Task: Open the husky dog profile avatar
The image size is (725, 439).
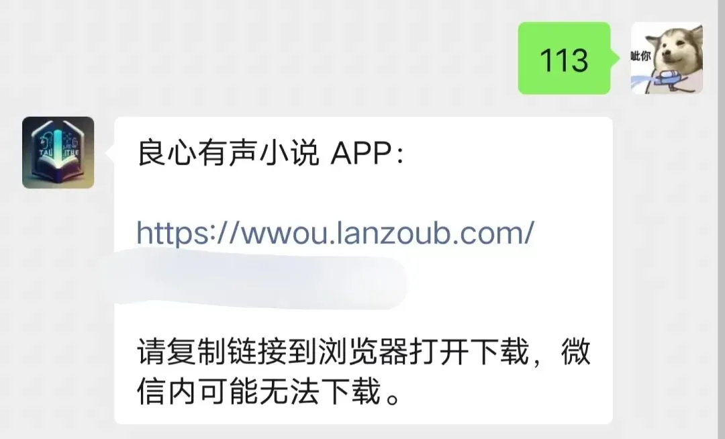Action: tap(667, 58)
